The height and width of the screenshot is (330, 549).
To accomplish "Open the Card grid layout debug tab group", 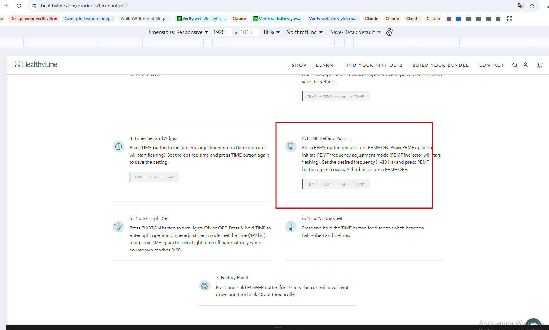I will 89,19.
